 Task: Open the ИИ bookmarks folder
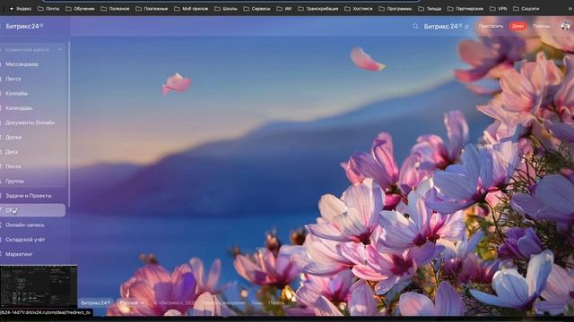tap(284, 8)
